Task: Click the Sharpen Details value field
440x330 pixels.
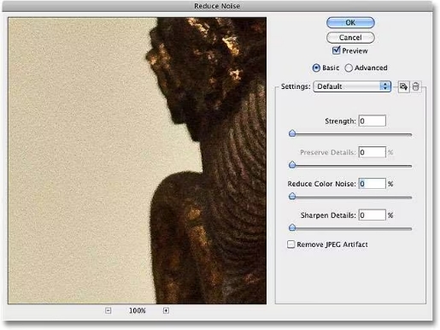Action: tap(373, 215)
